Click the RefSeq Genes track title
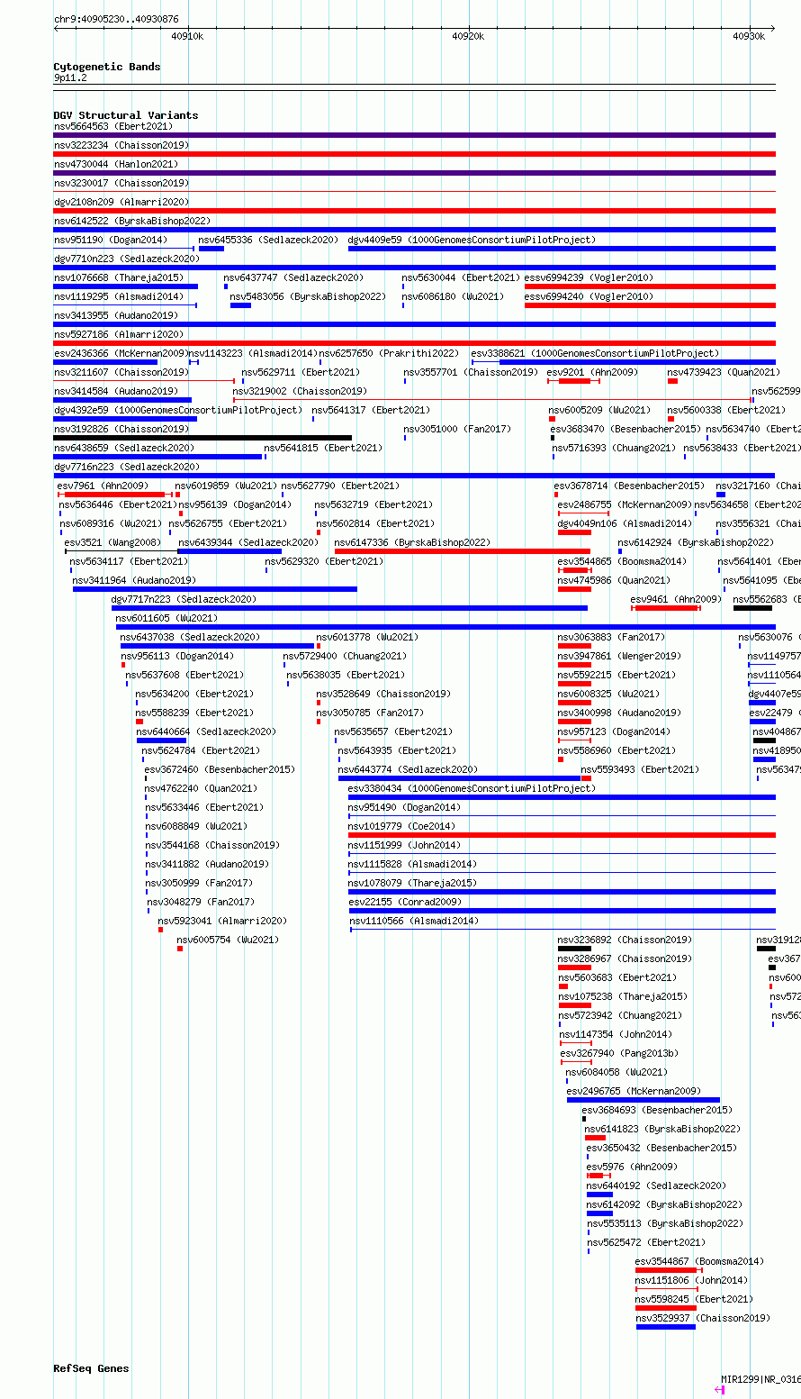The width and height of the screenshot is (801, 1399). (91, 1368)
